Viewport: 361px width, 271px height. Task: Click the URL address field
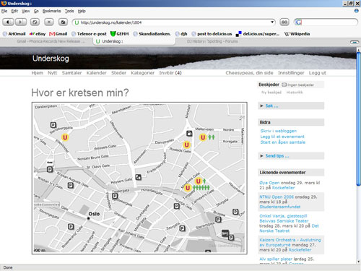coord(175,22)
